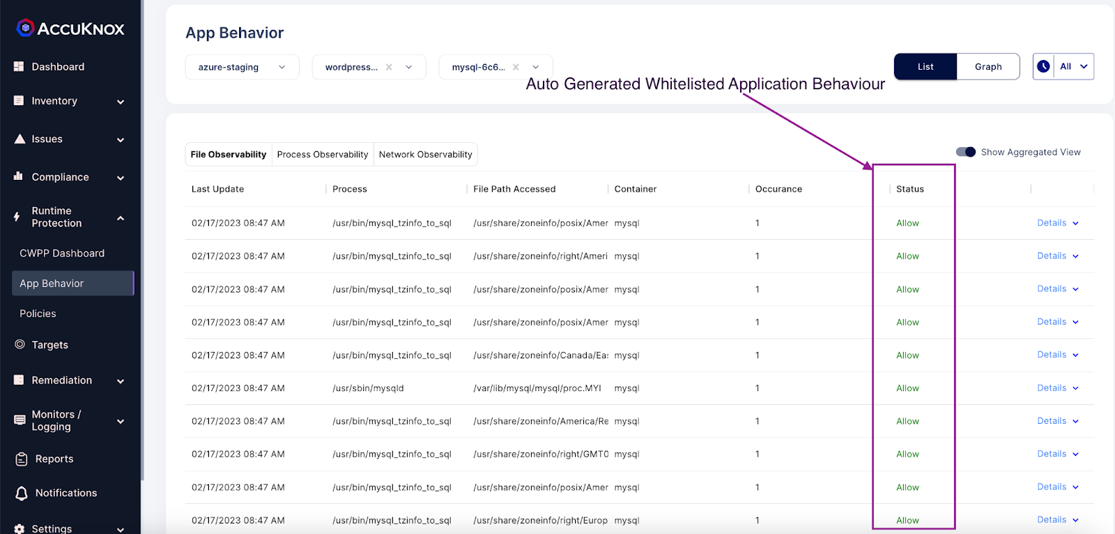Click the Process column header
This screenshot has width=1115, height=534.
coord(350,189)
